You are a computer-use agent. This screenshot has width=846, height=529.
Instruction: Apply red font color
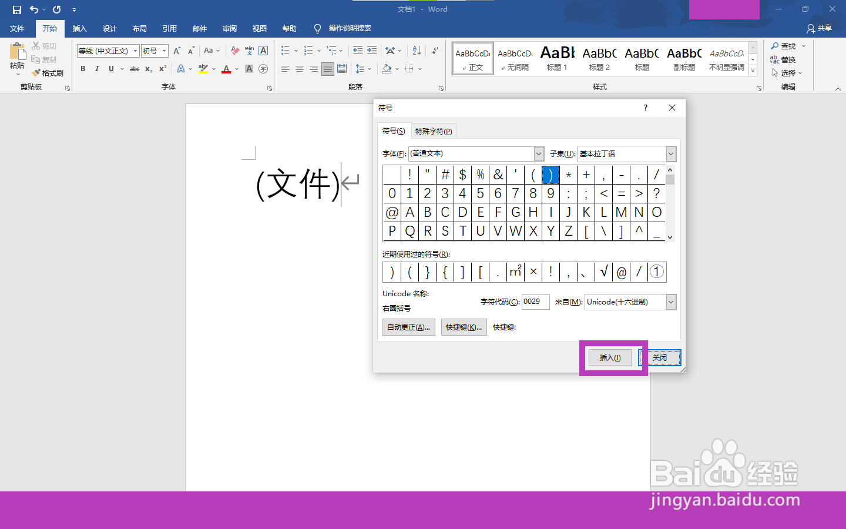[226, 69]
